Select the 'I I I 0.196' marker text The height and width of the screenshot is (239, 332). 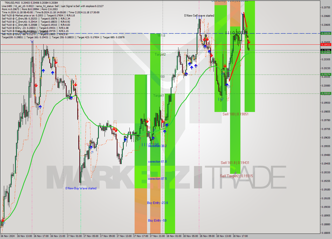150,144
